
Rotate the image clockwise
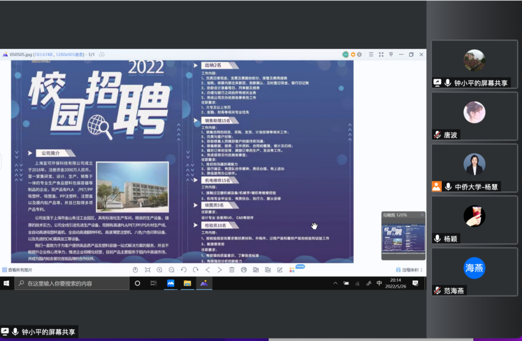point(196,270)
